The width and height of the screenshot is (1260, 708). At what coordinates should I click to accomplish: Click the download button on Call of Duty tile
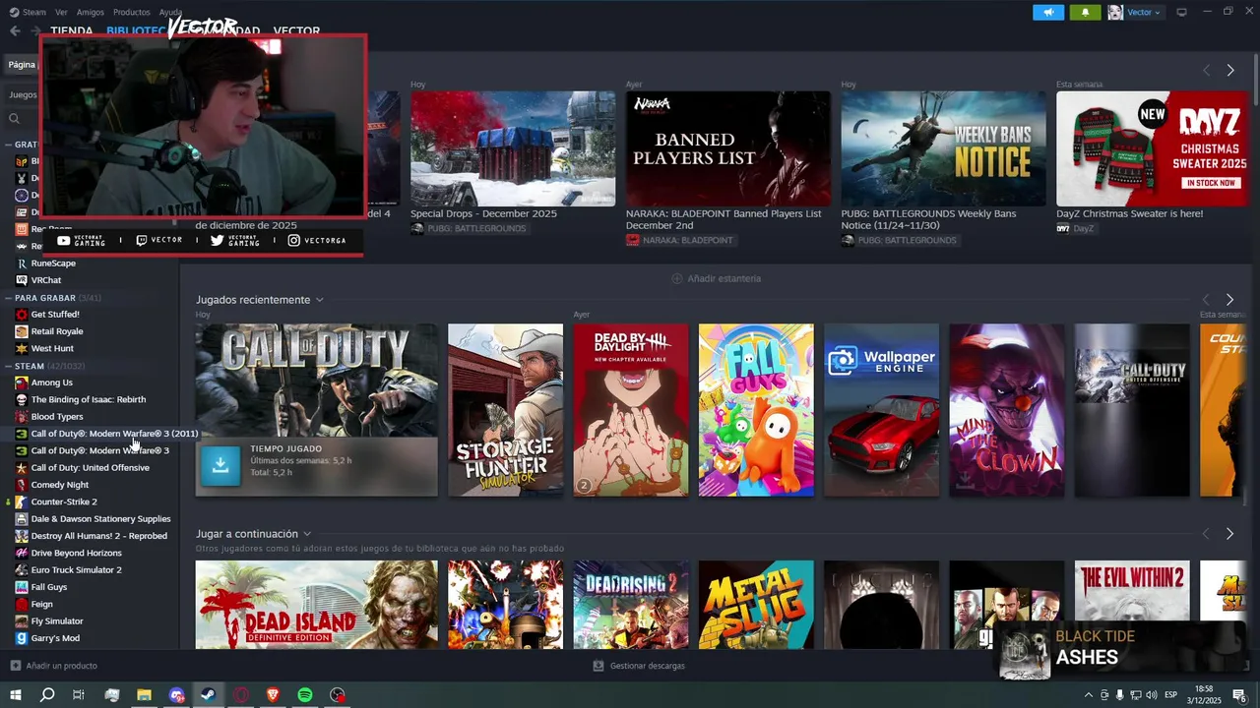(x=220, y=466)
